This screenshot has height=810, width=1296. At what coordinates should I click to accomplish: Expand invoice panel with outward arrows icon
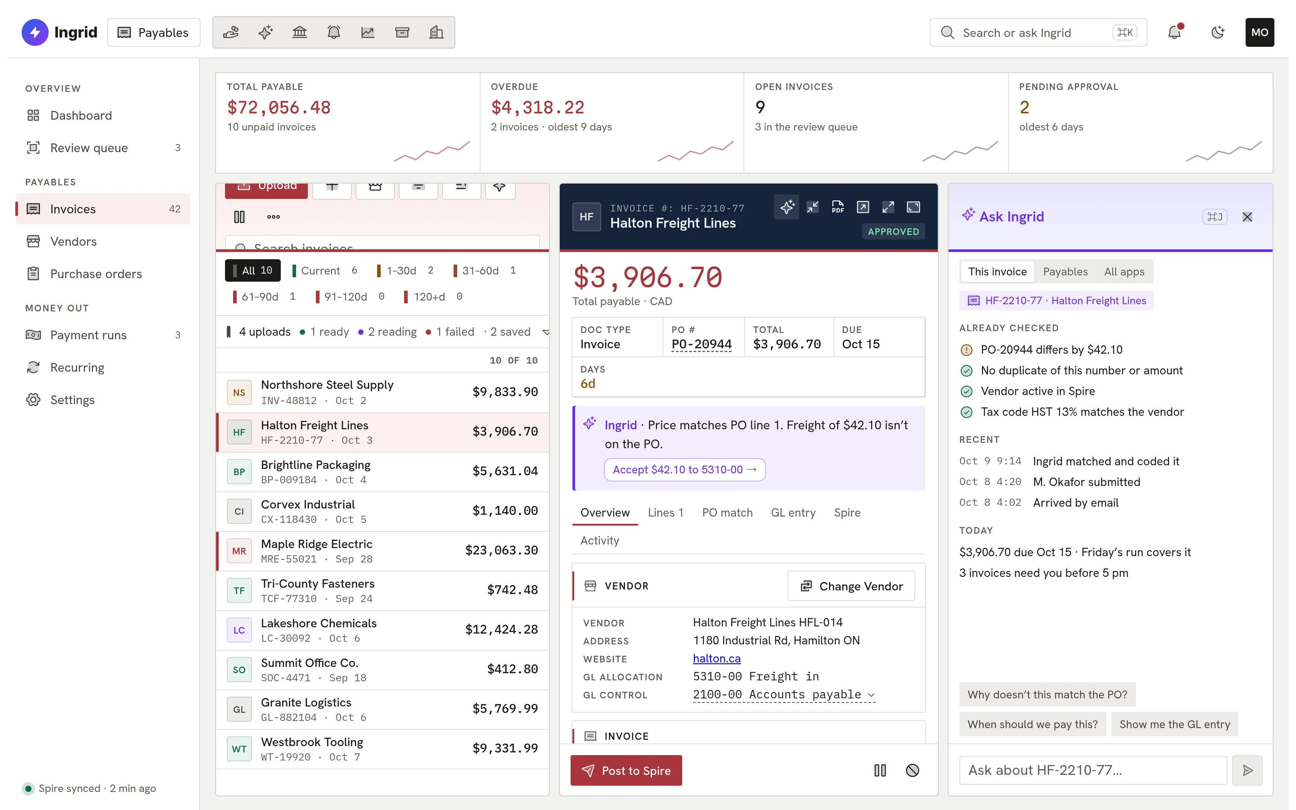pos(888,207)
